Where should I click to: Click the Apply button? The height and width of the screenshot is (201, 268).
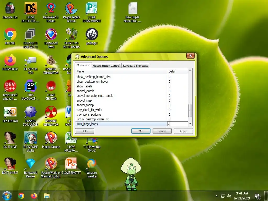(183, 131)
